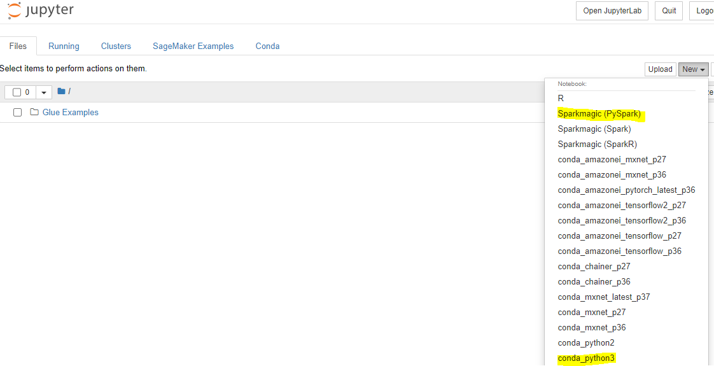Screen dimensions: 714x366
Task: Click the blue root folder icon in breadcrumb
Action: click(x=62, y=91)
